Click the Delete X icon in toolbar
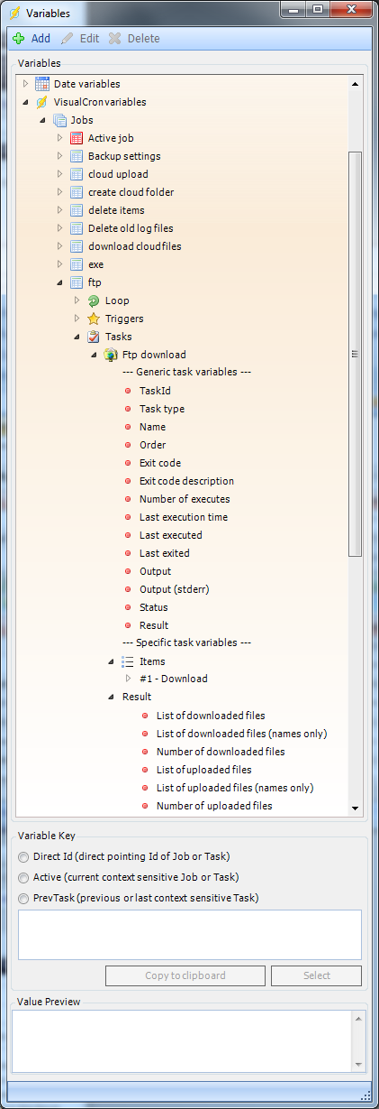Screen dimensions: 379x1109 coord(114,39)
